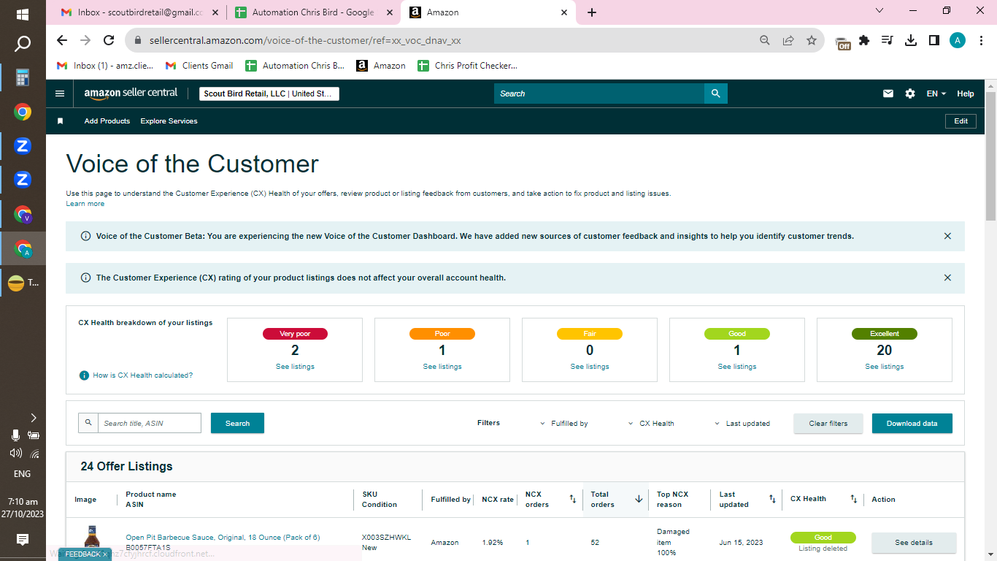Click the Search title, ASIN input field
This screenshot has height=561, width=997.
click(x=150, y=423)
